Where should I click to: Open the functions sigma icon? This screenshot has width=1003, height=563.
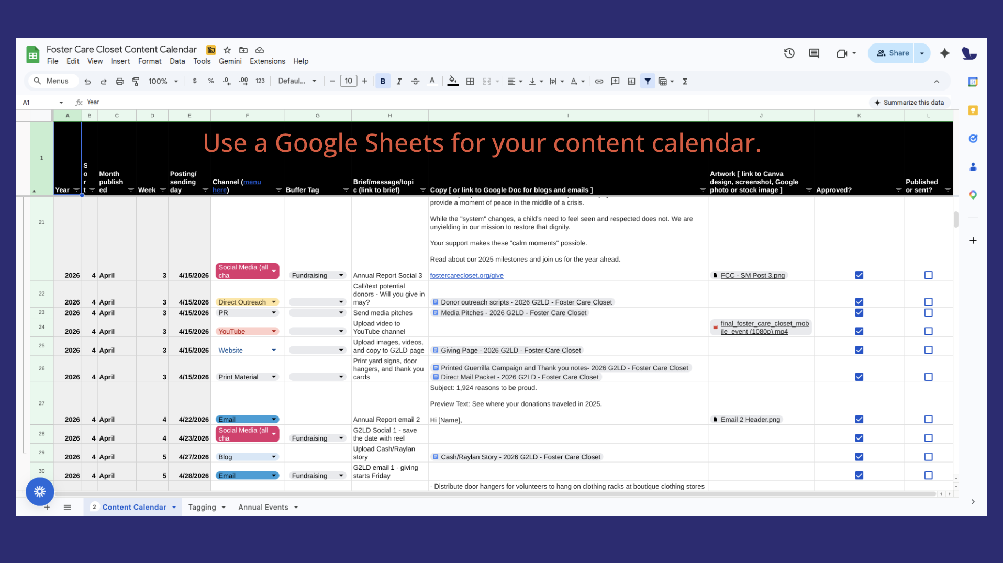[685, 81]
